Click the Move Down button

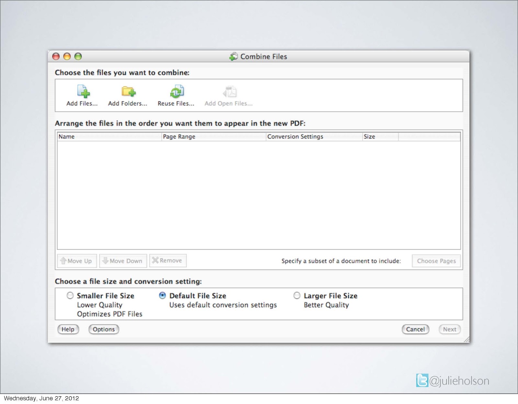tap(123, 261)
